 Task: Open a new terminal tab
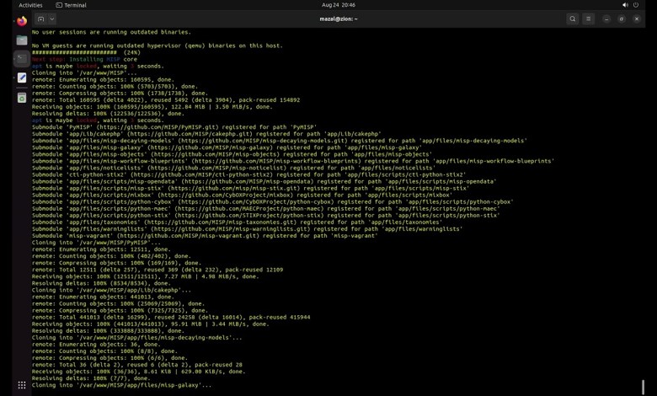(x=40, y=19)
